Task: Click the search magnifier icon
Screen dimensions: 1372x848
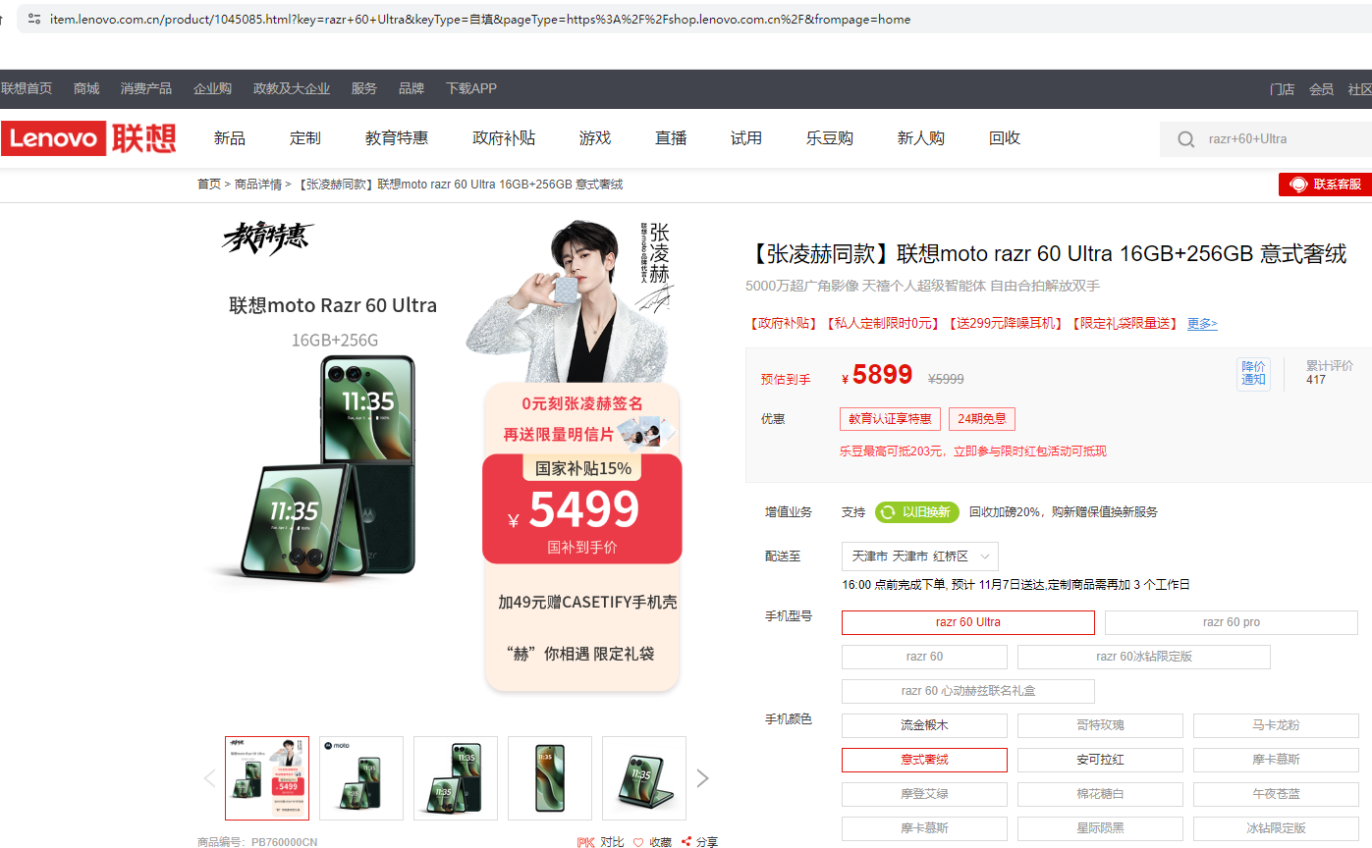Action: tap(1185, 139)
